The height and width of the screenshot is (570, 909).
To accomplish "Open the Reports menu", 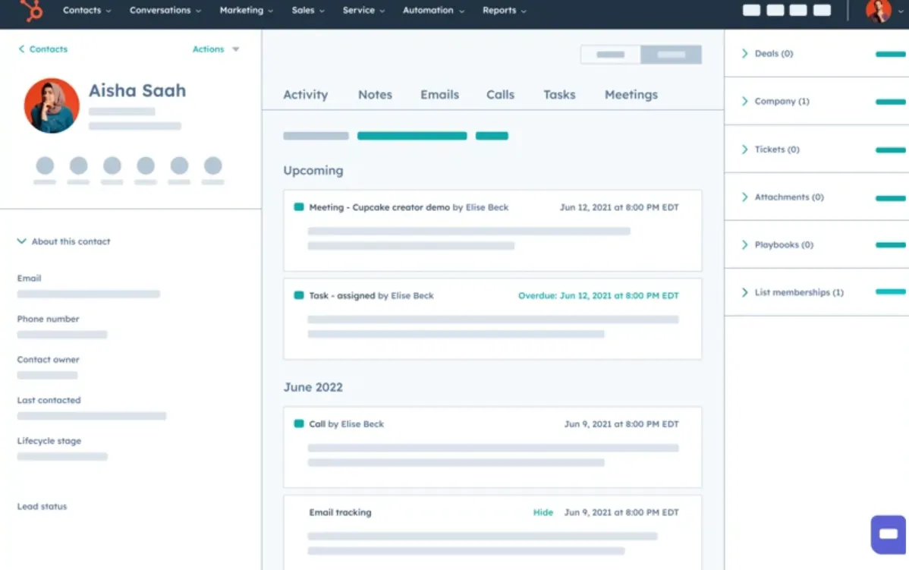I will pos(505,11).
